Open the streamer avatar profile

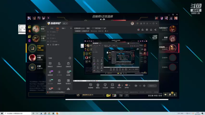[x=132, y=24]
